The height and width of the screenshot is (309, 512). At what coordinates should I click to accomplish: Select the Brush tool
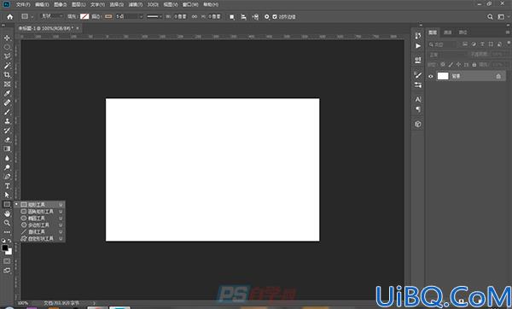7,112
